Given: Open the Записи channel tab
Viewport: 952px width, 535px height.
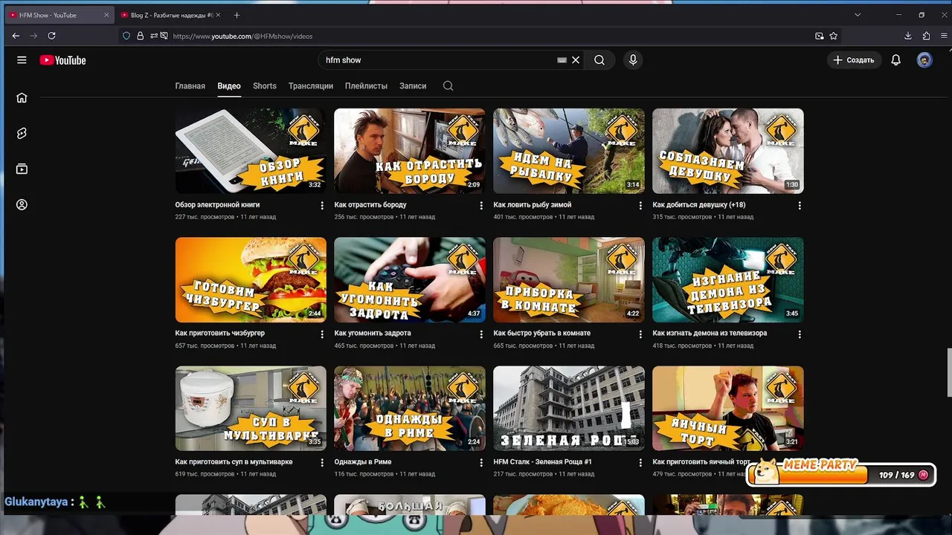Looking at the screenshot, I should [x=413, y=85].
